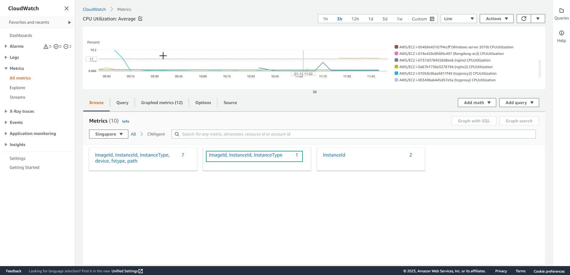
Task: Open the Actions dropdown menu
Action: (x=497, y=19)
